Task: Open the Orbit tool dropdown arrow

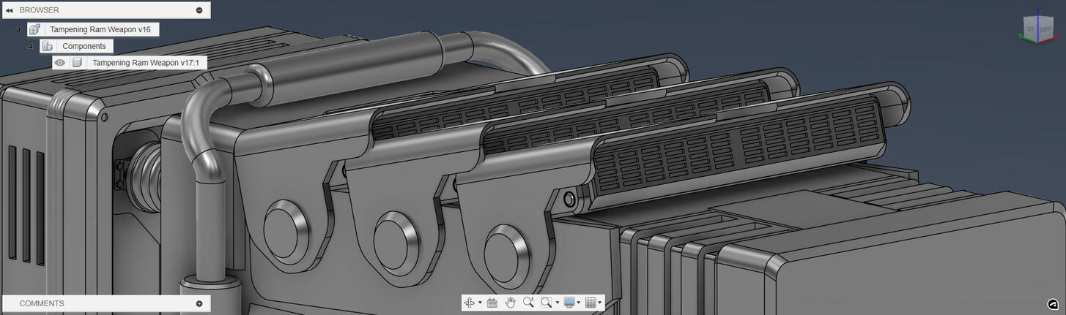Action: pos(480,303)
